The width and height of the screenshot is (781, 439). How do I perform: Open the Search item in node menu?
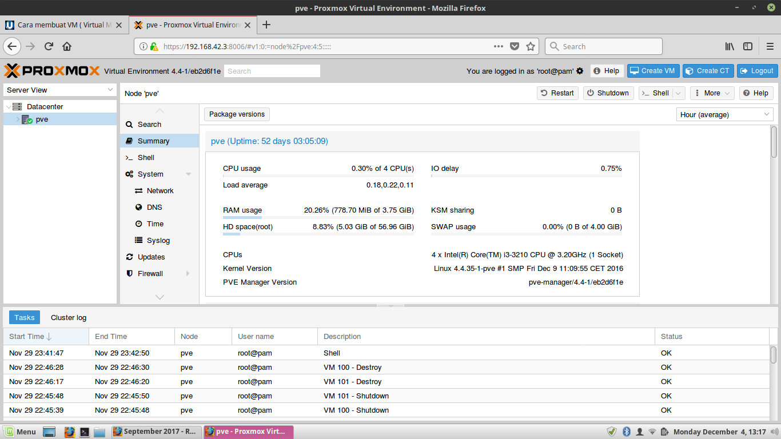[x=160, y=124]
